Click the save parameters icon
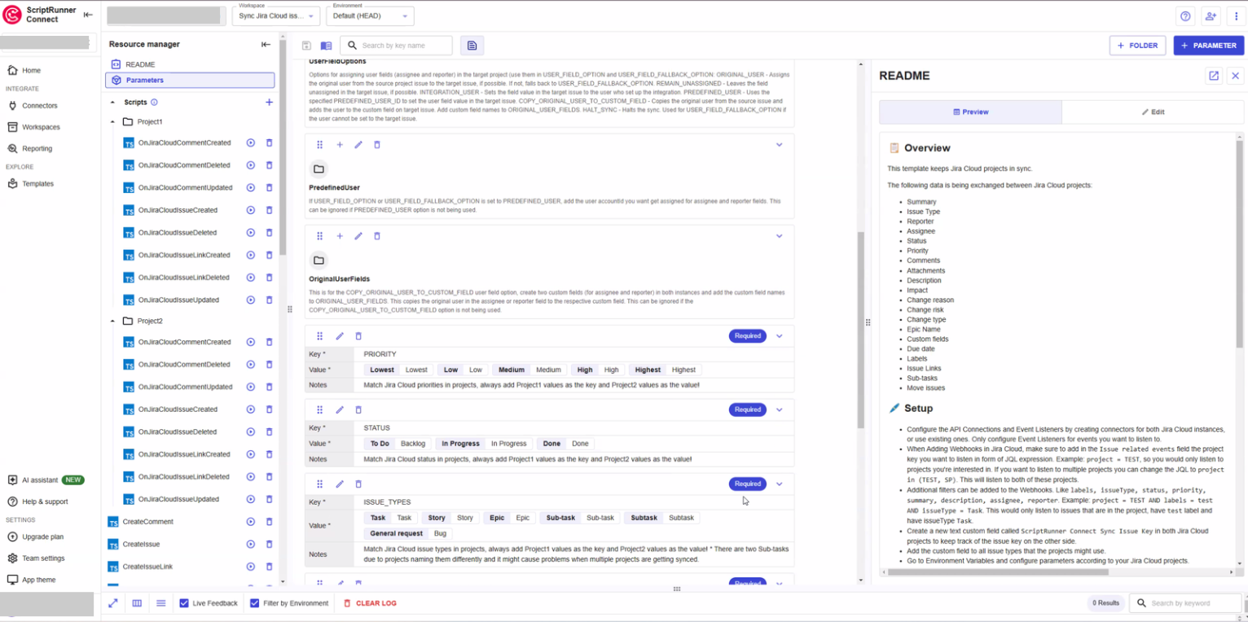The width and height of the screenshot is (1248, 622). [x=306, y=46]
